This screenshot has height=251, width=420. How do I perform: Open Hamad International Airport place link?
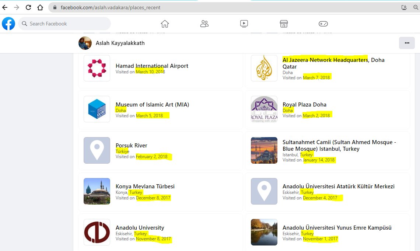[x=152, y=66]
